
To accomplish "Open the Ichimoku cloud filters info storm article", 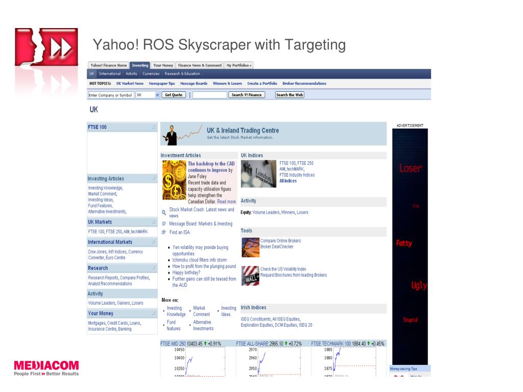I will pyautogui.click(x=200, y=260).
